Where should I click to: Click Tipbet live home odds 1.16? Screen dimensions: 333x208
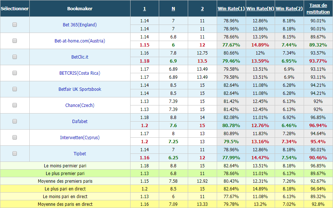click(144, 158)
